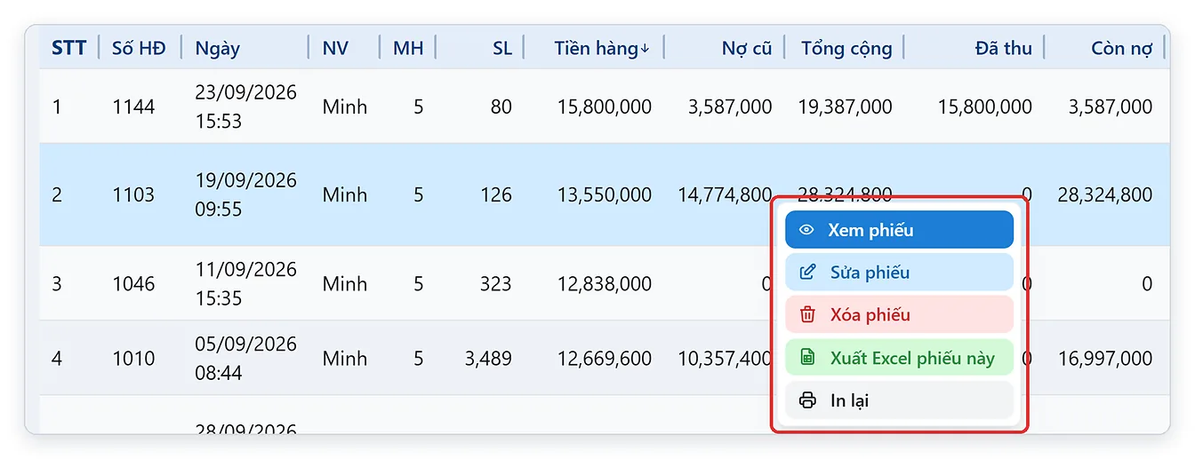
Task: Click old debt value 14,774,800
Action: point(725,194)
